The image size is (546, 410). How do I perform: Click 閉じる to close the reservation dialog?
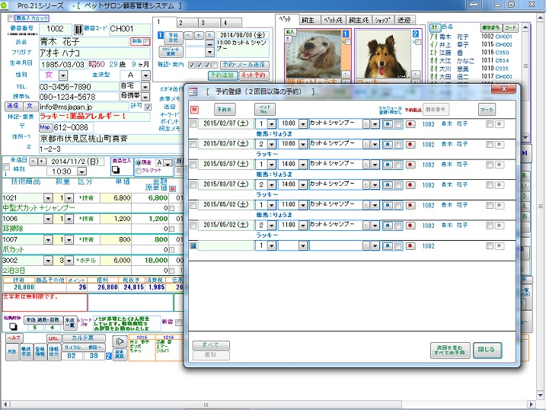487,350
